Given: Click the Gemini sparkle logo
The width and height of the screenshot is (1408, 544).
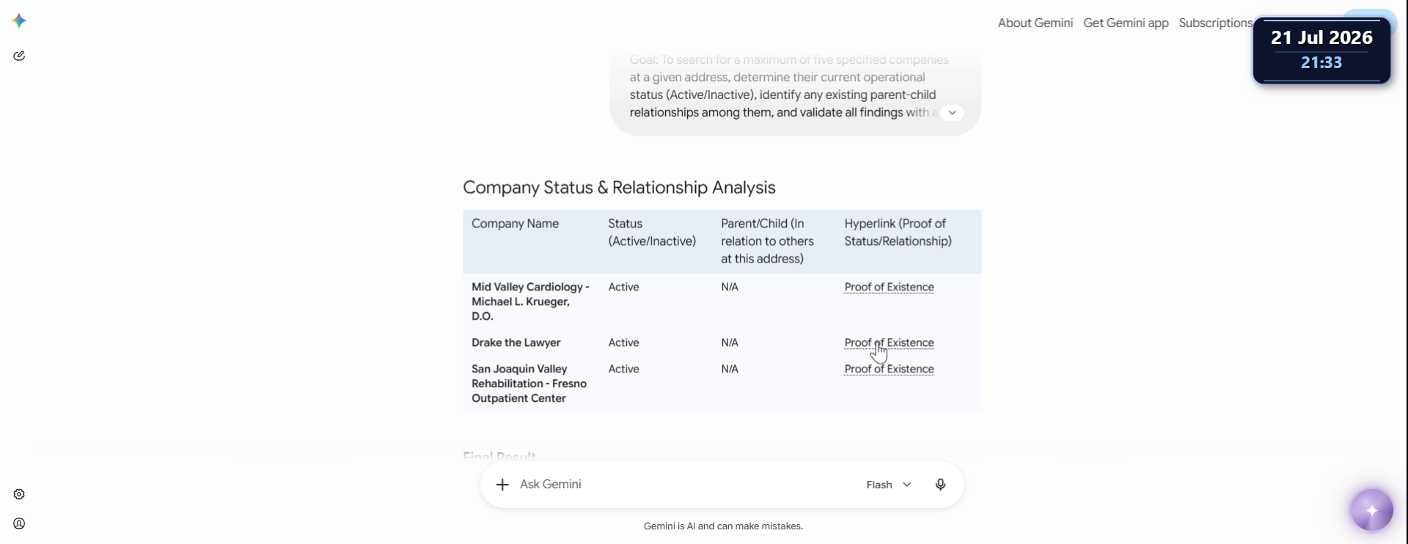Looking at the screenshot, I should tap(20, 21).
